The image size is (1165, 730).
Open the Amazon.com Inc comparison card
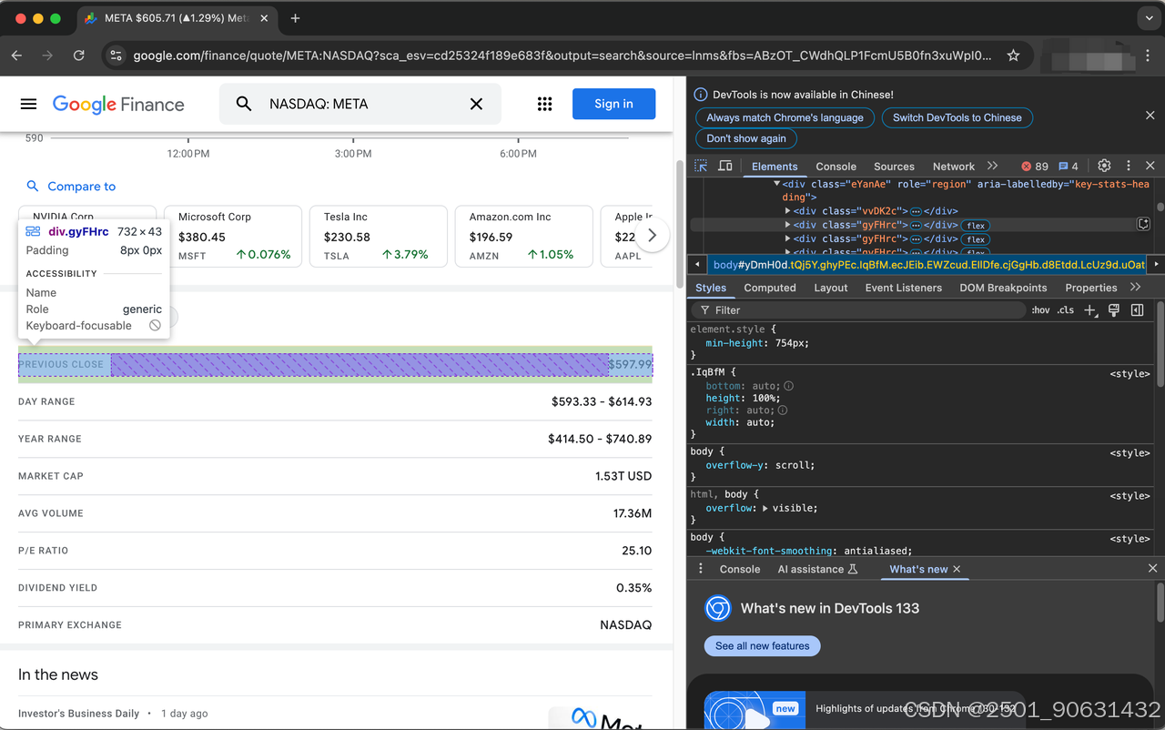(x=523, y=237)
